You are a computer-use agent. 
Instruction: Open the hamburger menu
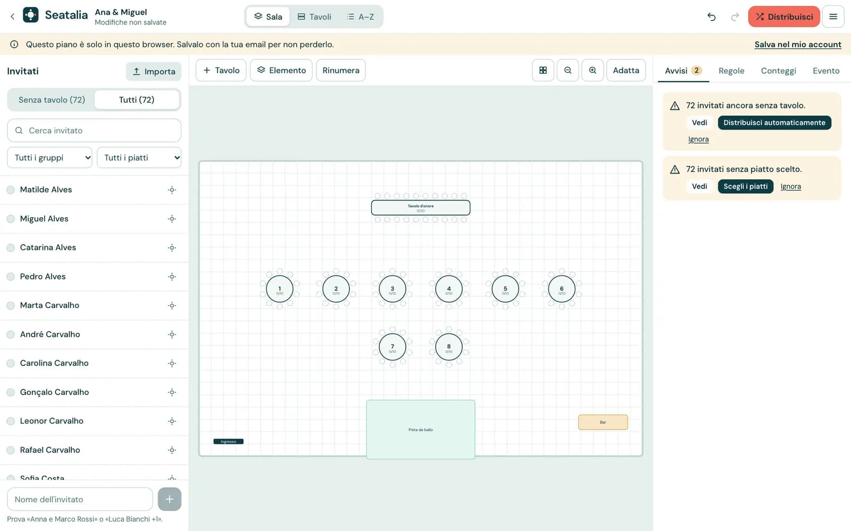pyautogui.click(x=833, y=16)
